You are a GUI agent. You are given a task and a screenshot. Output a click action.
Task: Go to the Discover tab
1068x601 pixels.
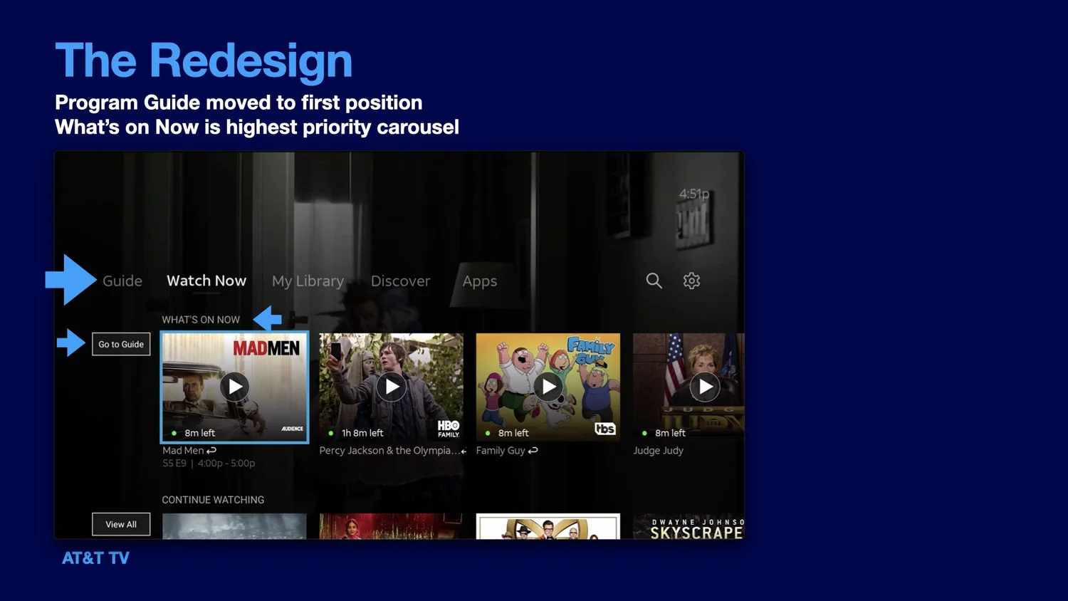[400, 281]
